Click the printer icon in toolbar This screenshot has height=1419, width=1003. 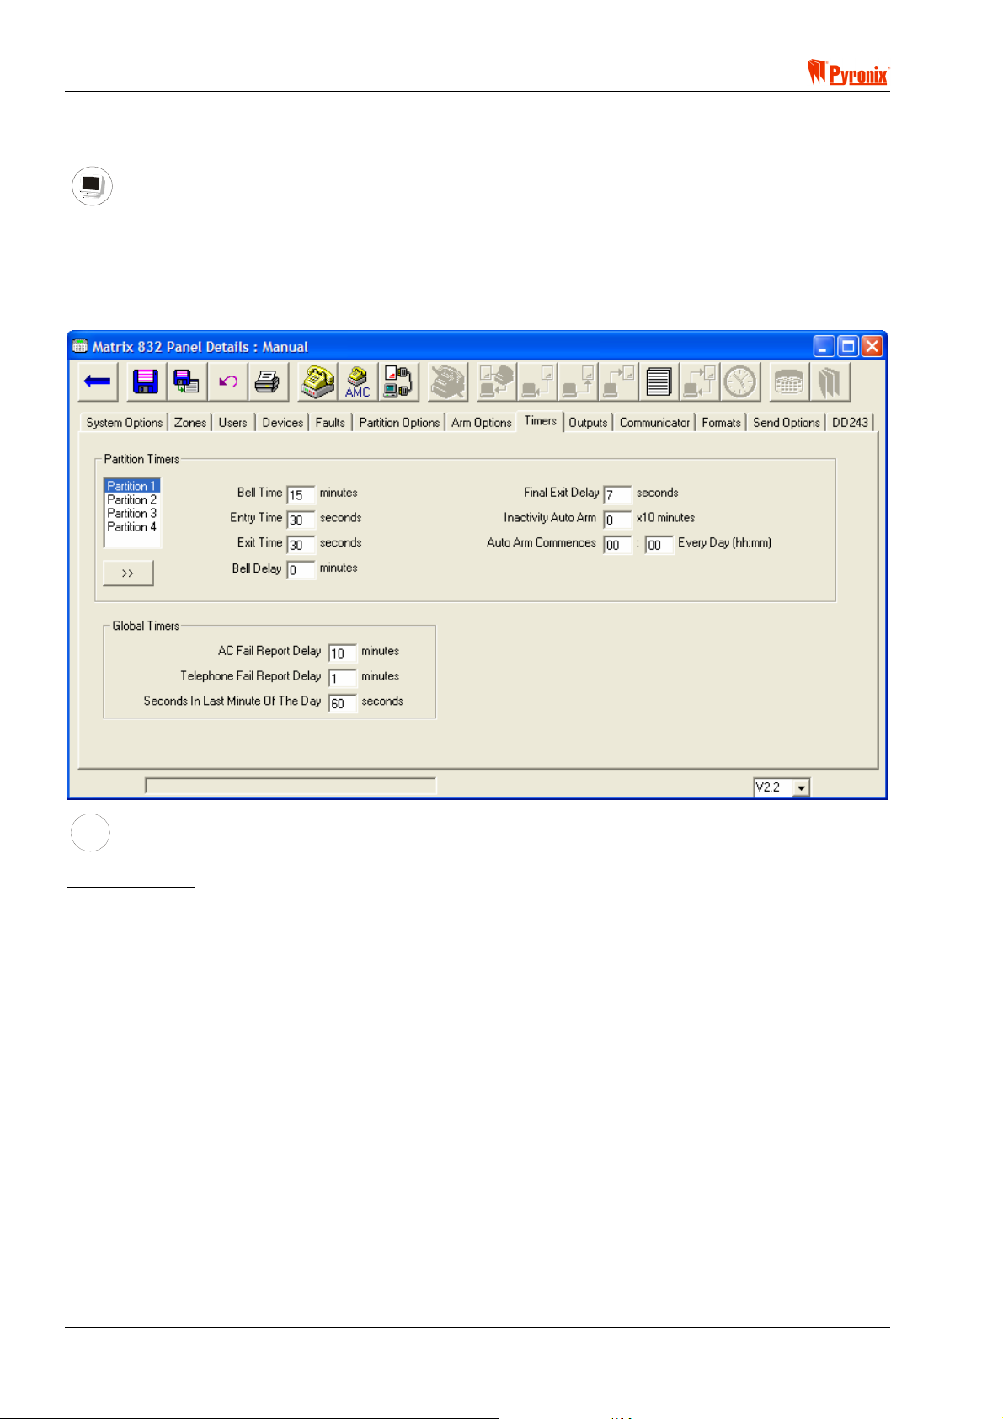click(x=268, y=382)
